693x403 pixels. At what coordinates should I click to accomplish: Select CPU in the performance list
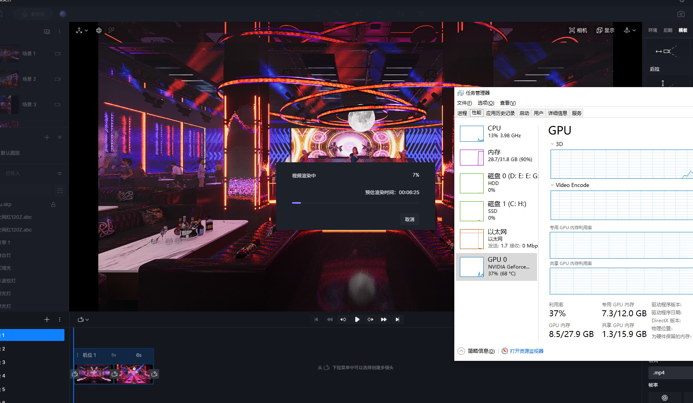(497, 134)
